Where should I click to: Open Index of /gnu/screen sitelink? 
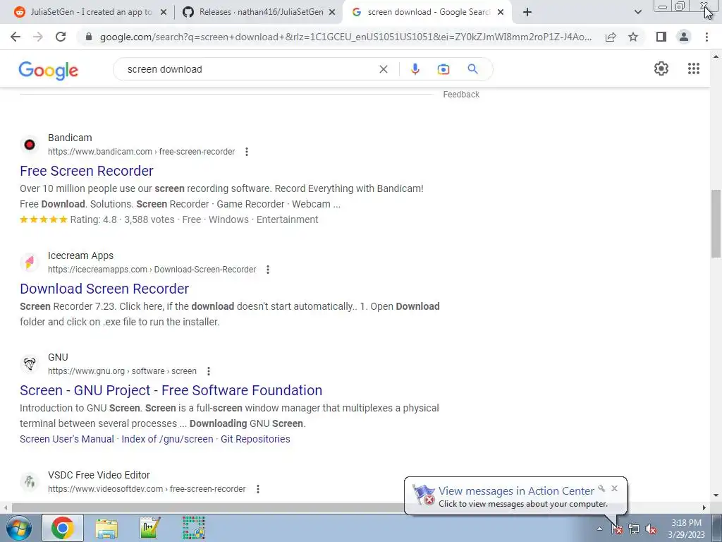[167, 439]
